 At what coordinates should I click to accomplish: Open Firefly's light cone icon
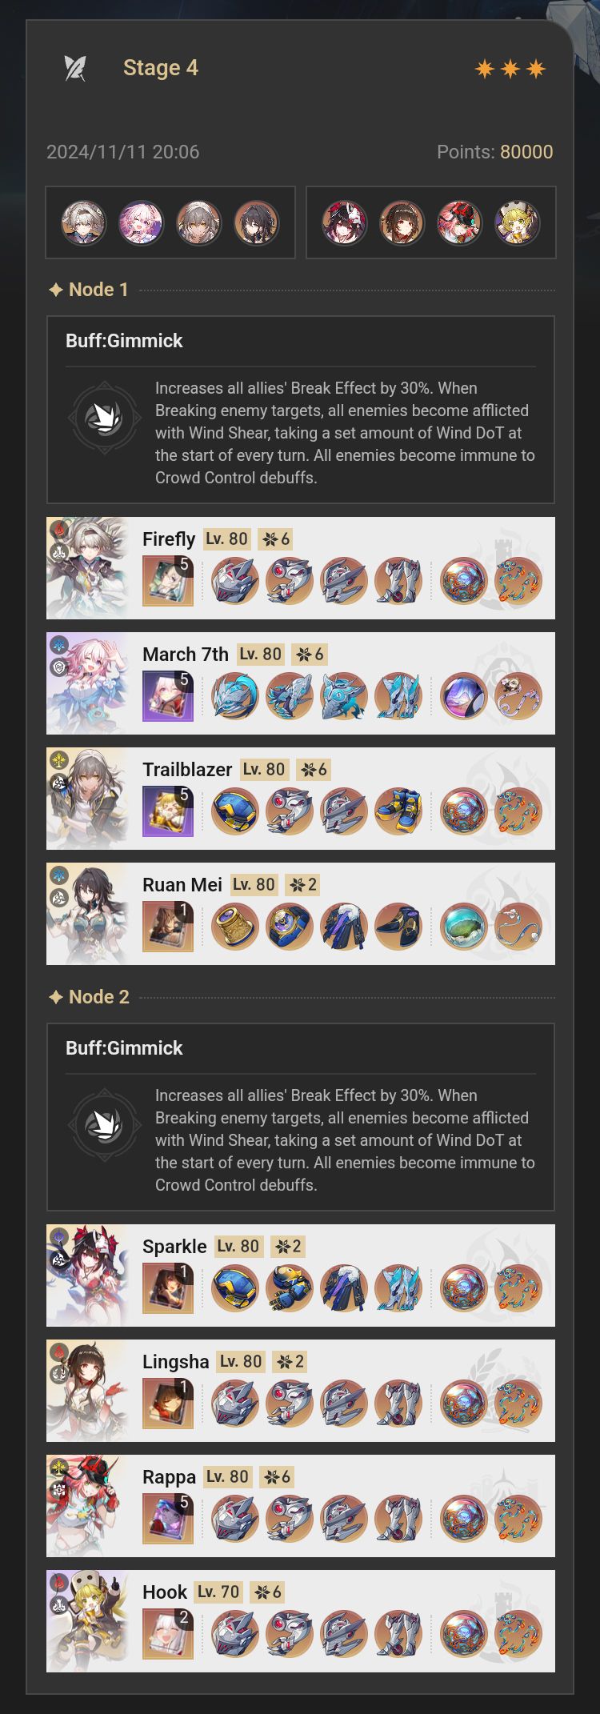click(168, 581)
